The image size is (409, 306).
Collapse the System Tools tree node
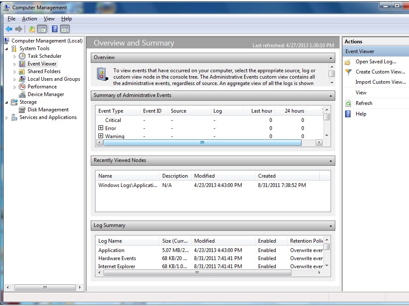click(6, 48)
